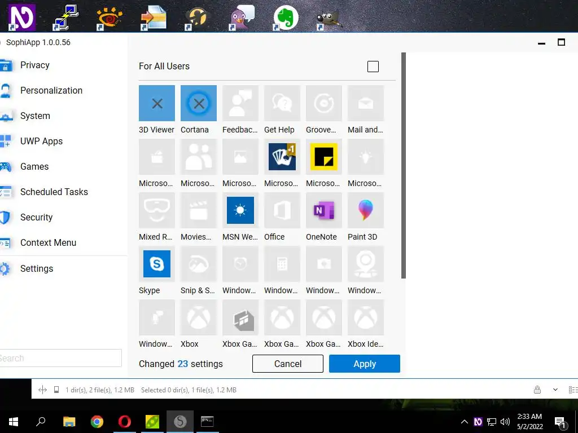Select the Mail and Calendar tile

point(366,103)
